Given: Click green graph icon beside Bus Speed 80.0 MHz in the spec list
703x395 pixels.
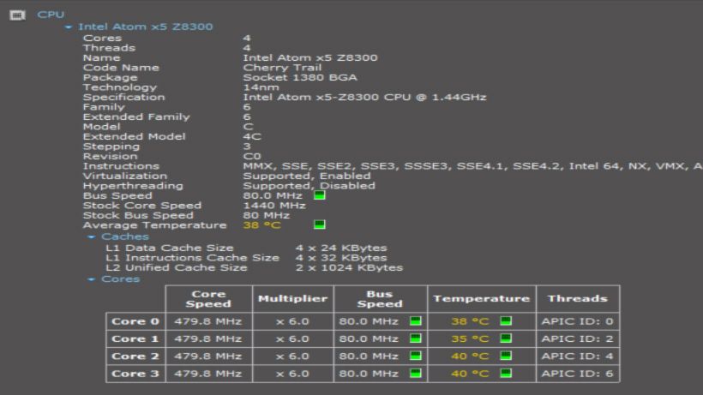Looking at the screenshot, I should point(320,195).
